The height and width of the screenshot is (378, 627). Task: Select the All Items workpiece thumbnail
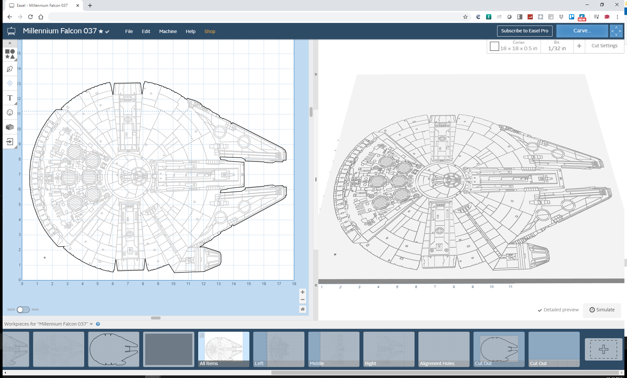coord(223,349)
